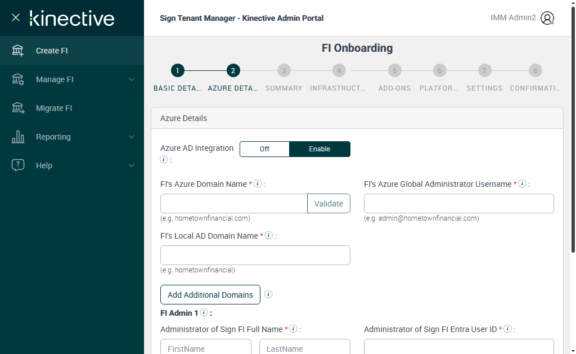Screen dimensions: 576x354
Task: Click info icon beside Add Additional Domains
Action: [268, 294]
